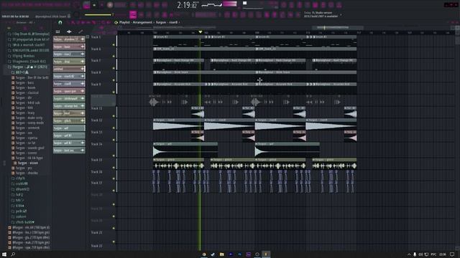Open the roar8 pattern breadcrumb
The image size is (460, 258).
(x=173, y=22)
